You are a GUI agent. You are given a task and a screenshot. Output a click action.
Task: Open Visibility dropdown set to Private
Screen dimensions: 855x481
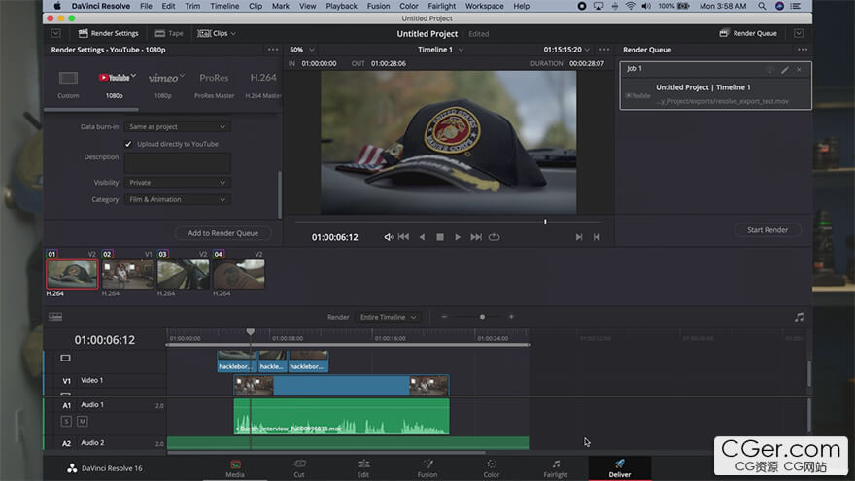(177, 183)
